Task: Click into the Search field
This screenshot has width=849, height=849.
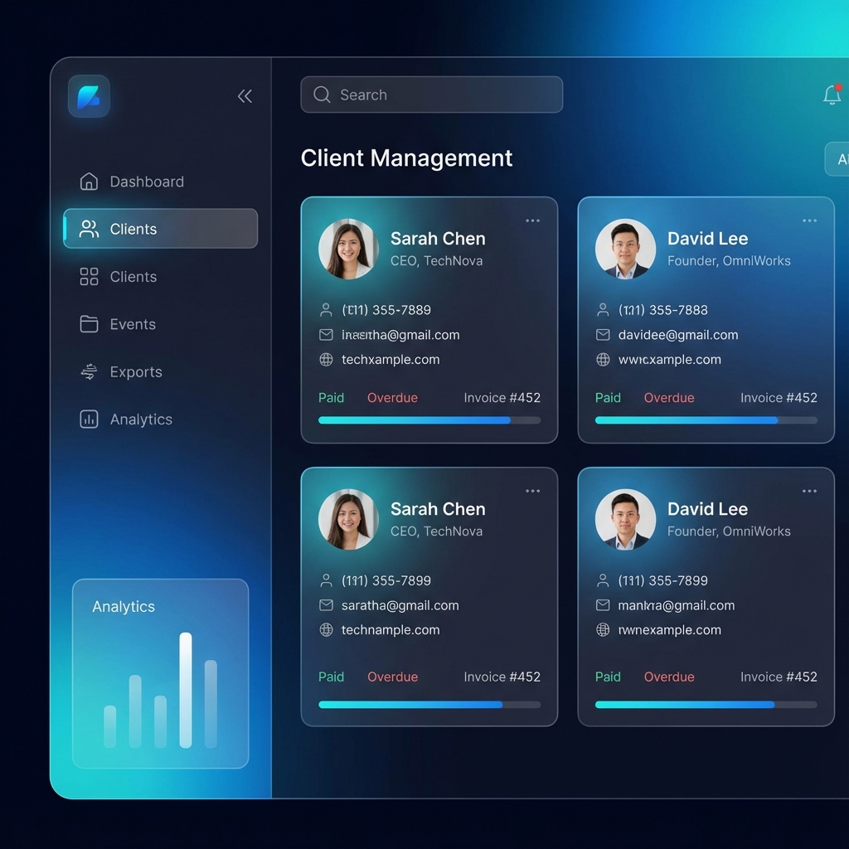Action: [431, 95]
